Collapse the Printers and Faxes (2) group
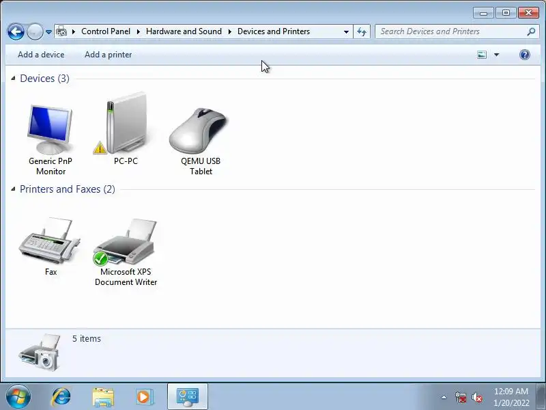 [13, 189]
